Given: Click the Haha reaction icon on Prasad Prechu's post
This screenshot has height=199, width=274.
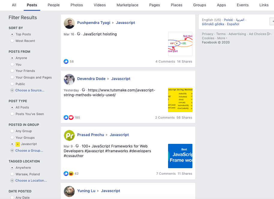Looking at the screenshot, I should coord(71,174).
